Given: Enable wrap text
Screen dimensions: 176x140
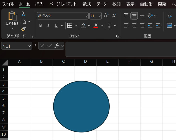Looking at the screenshot, I should pos(170,16).
